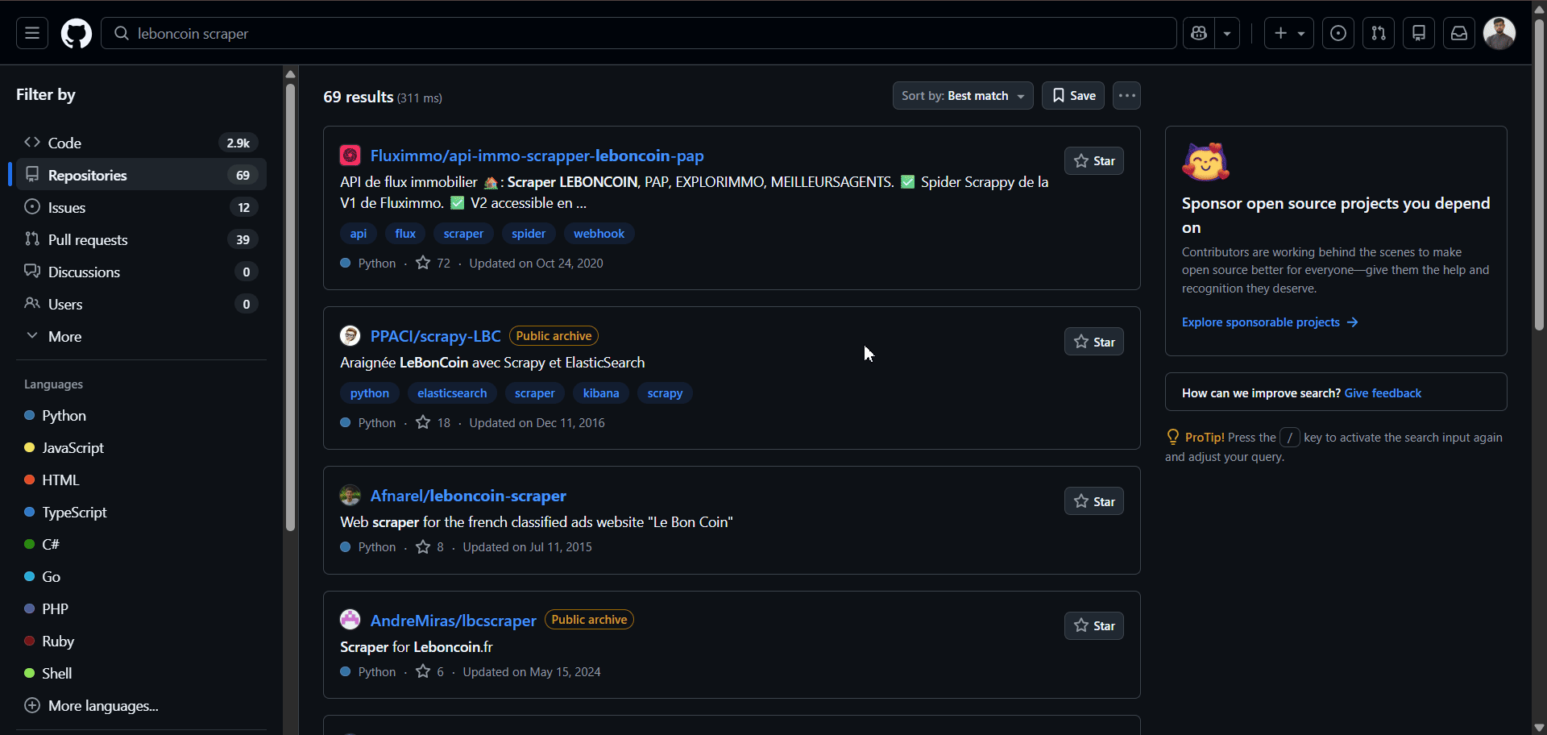This screenshot has height=735, width=1547.
Task: Filter by Python language
Action: [141, 415]
